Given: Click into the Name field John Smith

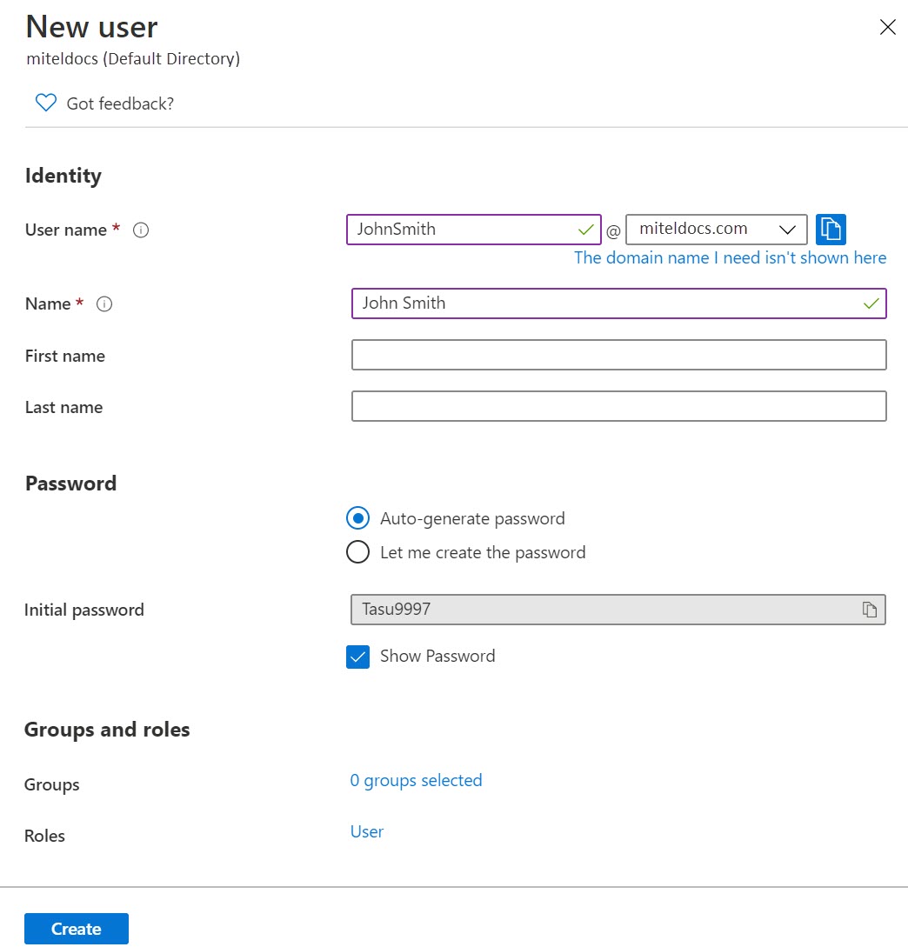Looking at the screenshot, I should tap(618, 303).
